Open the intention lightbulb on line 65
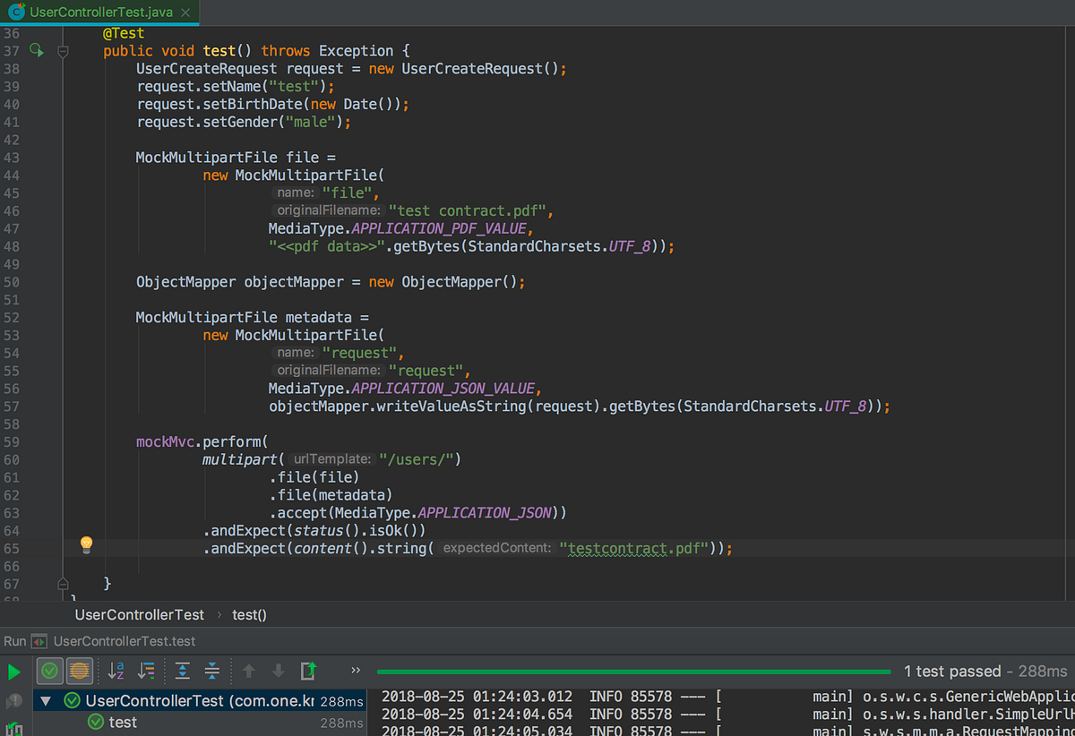This screenshot has width=1075, height=736. coord(86,545)
